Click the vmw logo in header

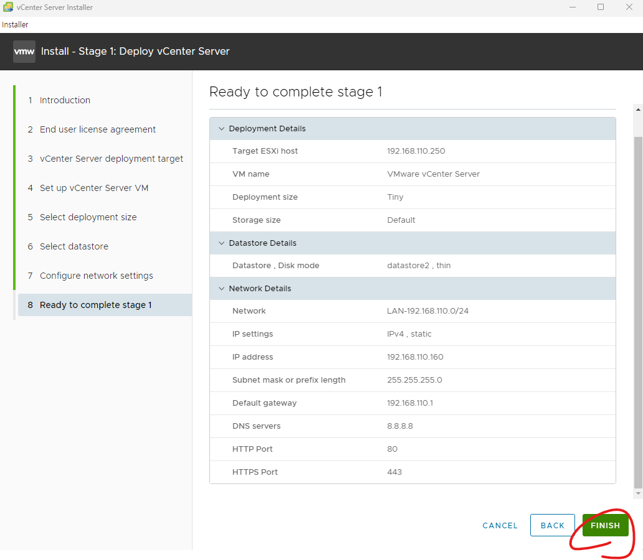click(24, 52)
